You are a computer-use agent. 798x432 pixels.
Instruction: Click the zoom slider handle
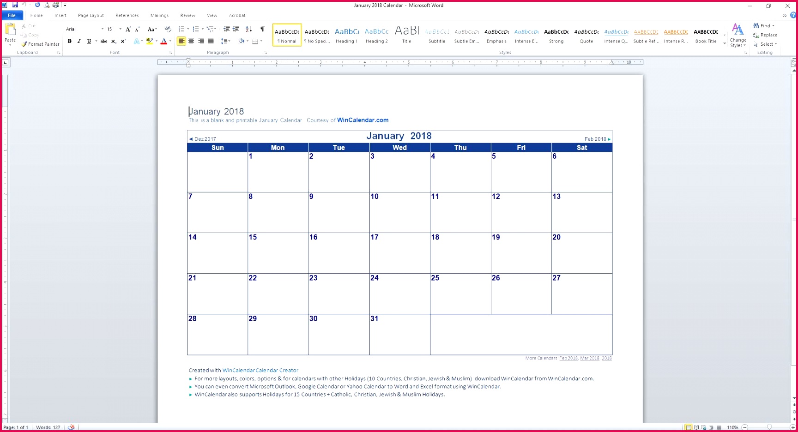tap(769, 427)
